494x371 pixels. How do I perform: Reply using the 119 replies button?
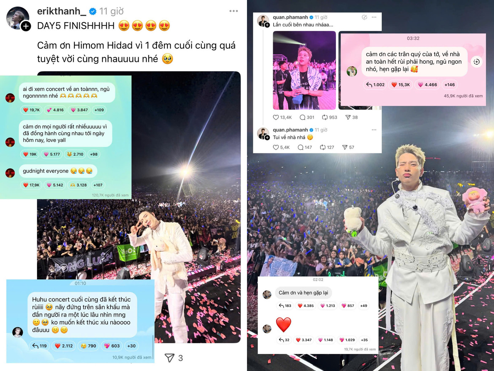click(x=39, y=346)
